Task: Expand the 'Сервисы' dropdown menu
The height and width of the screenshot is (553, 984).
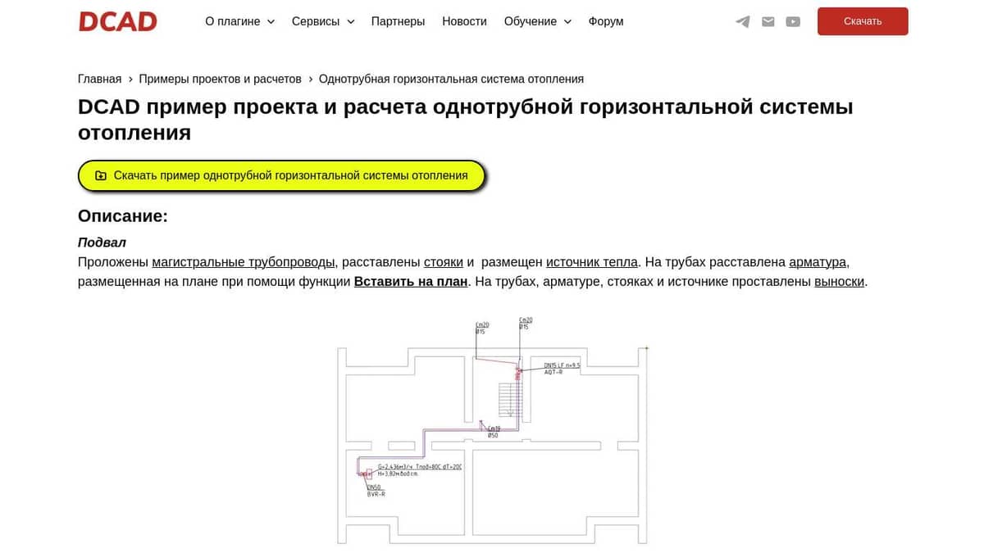Action: (323, 21)
